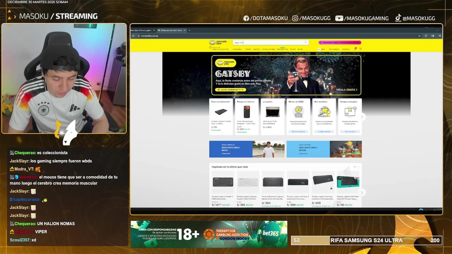Open Teclado Logitech Pebble 2 K380s product

(x=223, y=189)
